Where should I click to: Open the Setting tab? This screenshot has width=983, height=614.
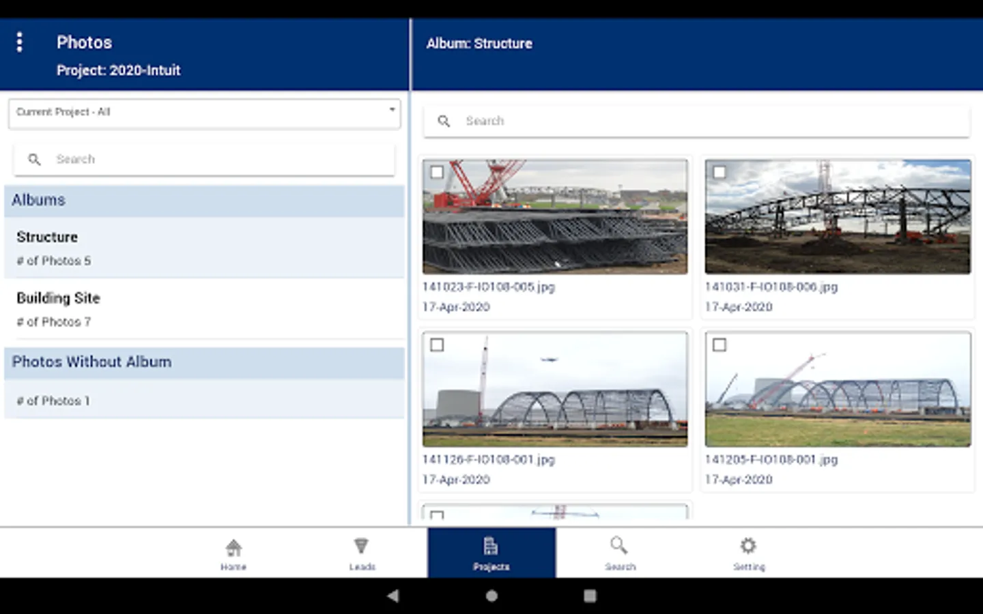tap(749, 554)
